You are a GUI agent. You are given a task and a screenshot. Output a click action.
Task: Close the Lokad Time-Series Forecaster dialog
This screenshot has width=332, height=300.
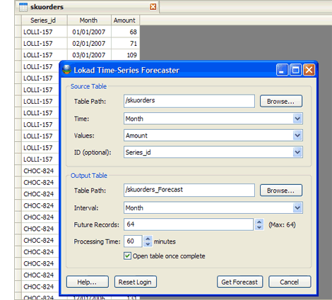click(309, 70)
